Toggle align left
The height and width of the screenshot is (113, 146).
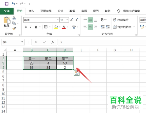tap(85, 27)
